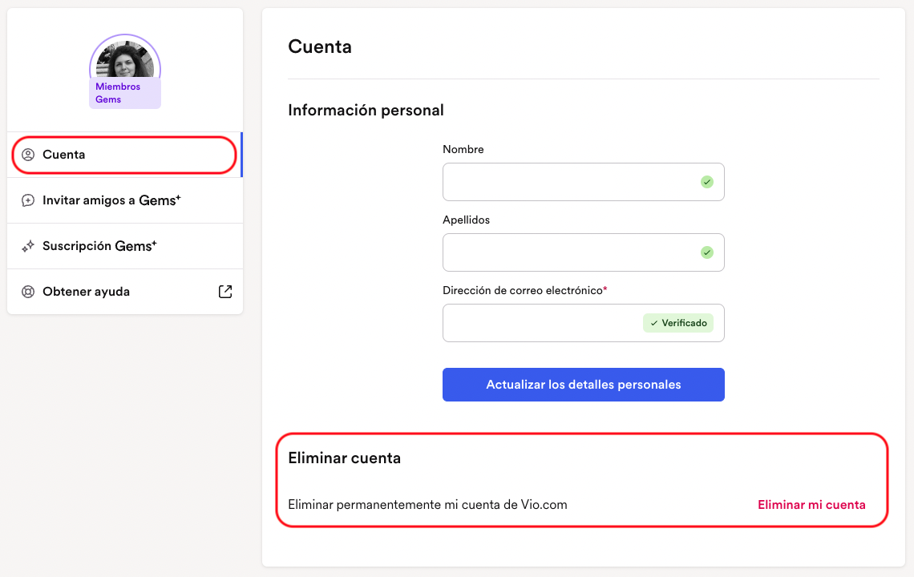Open Invitar amigos a Gems+ section
The image size is (914, 577).
pos(125,200)
